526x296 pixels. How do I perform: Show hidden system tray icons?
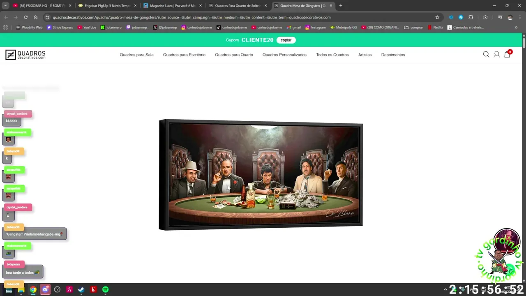445,289
